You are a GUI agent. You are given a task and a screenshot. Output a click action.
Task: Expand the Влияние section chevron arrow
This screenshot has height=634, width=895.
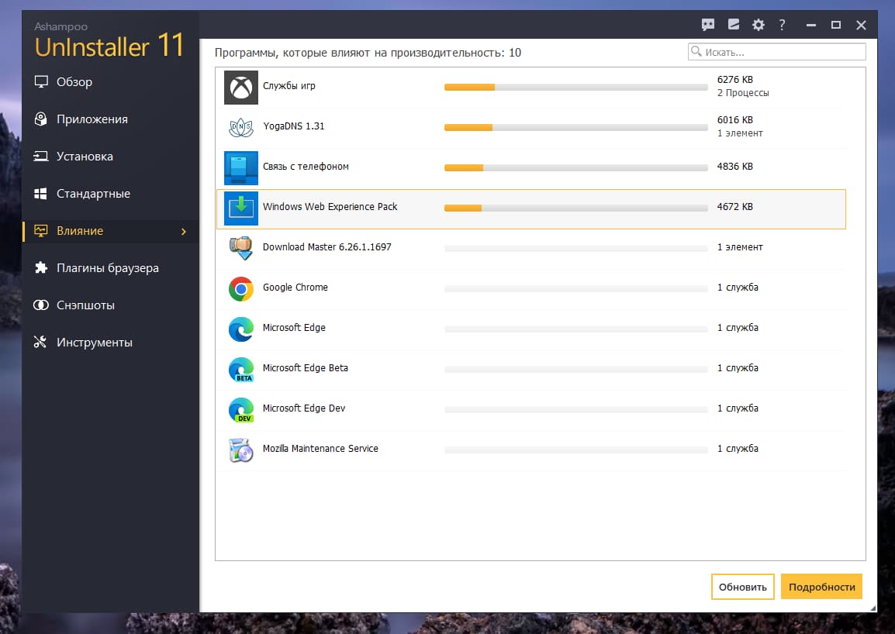184,231
